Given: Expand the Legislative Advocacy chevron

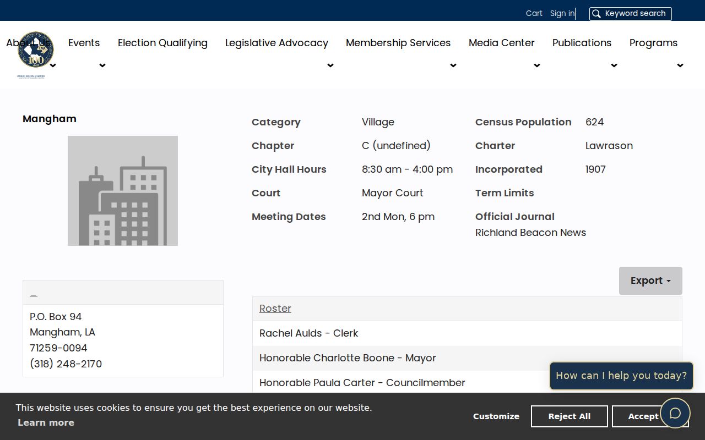Looking at the screenshot, I should tap(330, 65).
